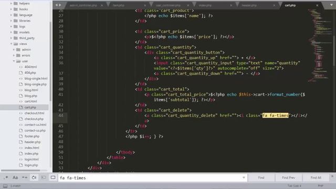Switch to header.php tab
This screenshot has height=189, width=336.
(x=249, y=5)
